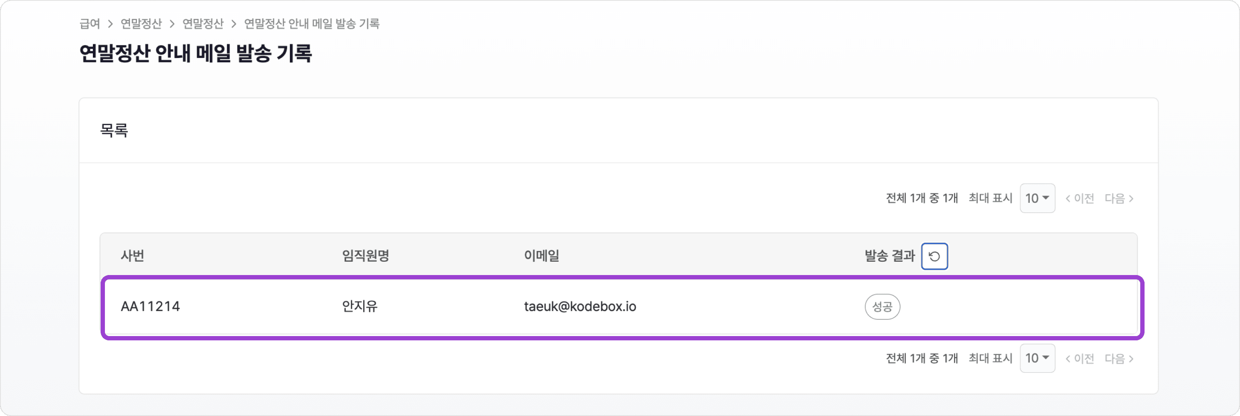Open the bottom 최대 표시 dropdown showing 10
Viewport: 1240px width, 416px height.
(1037, 358)
